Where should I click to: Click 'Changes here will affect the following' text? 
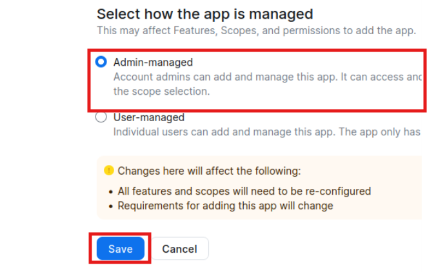[209, 171]
